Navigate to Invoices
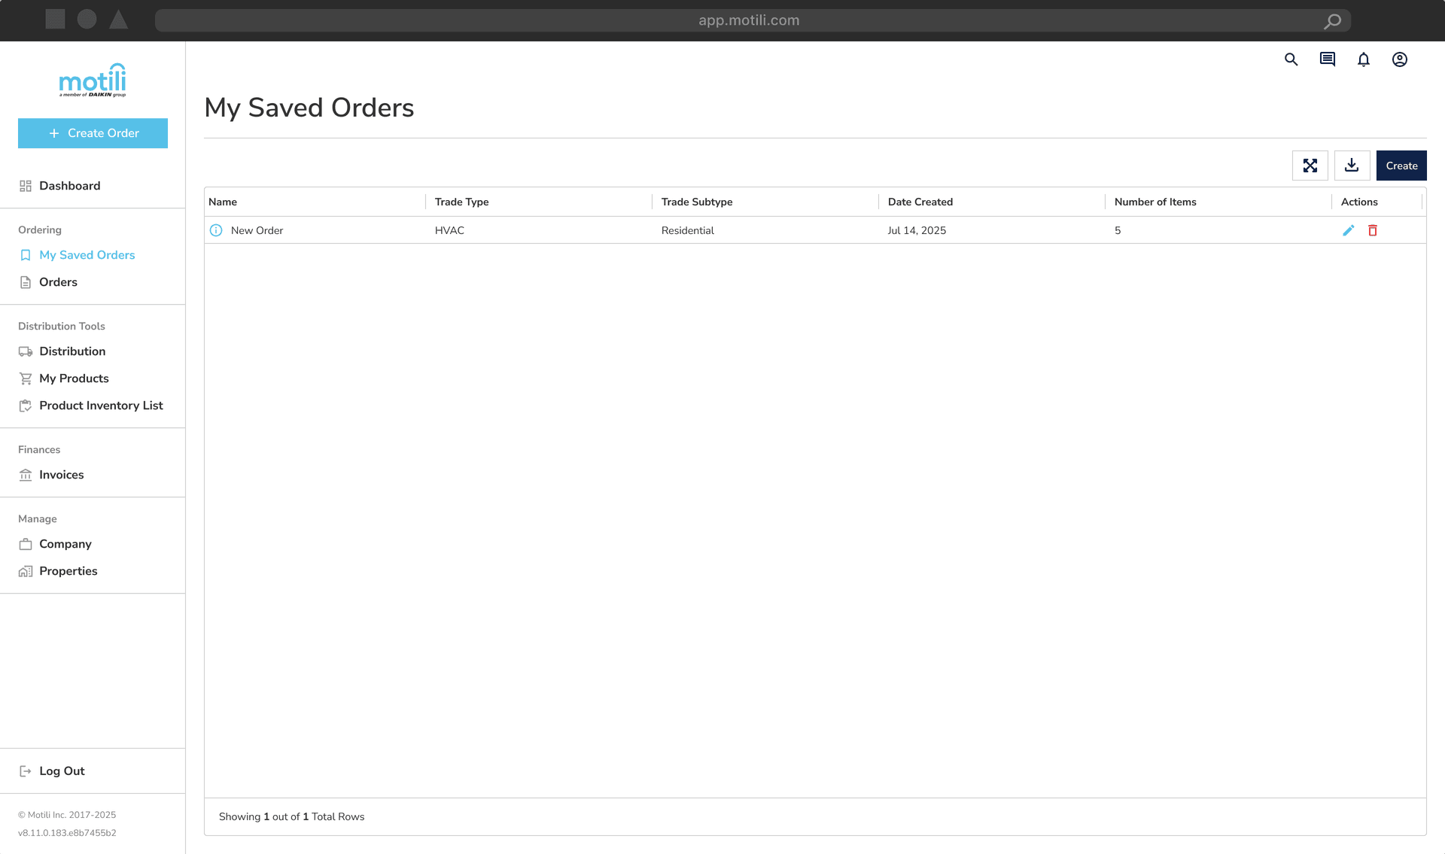This screenshot has width=1445, height=854. 61,475
